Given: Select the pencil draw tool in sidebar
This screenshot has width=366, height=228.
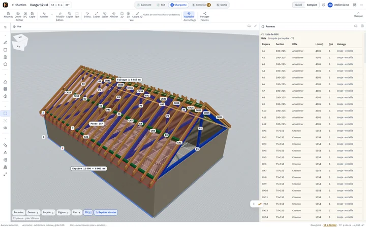Looking at the screenshot, I should [x=6, y=43].
